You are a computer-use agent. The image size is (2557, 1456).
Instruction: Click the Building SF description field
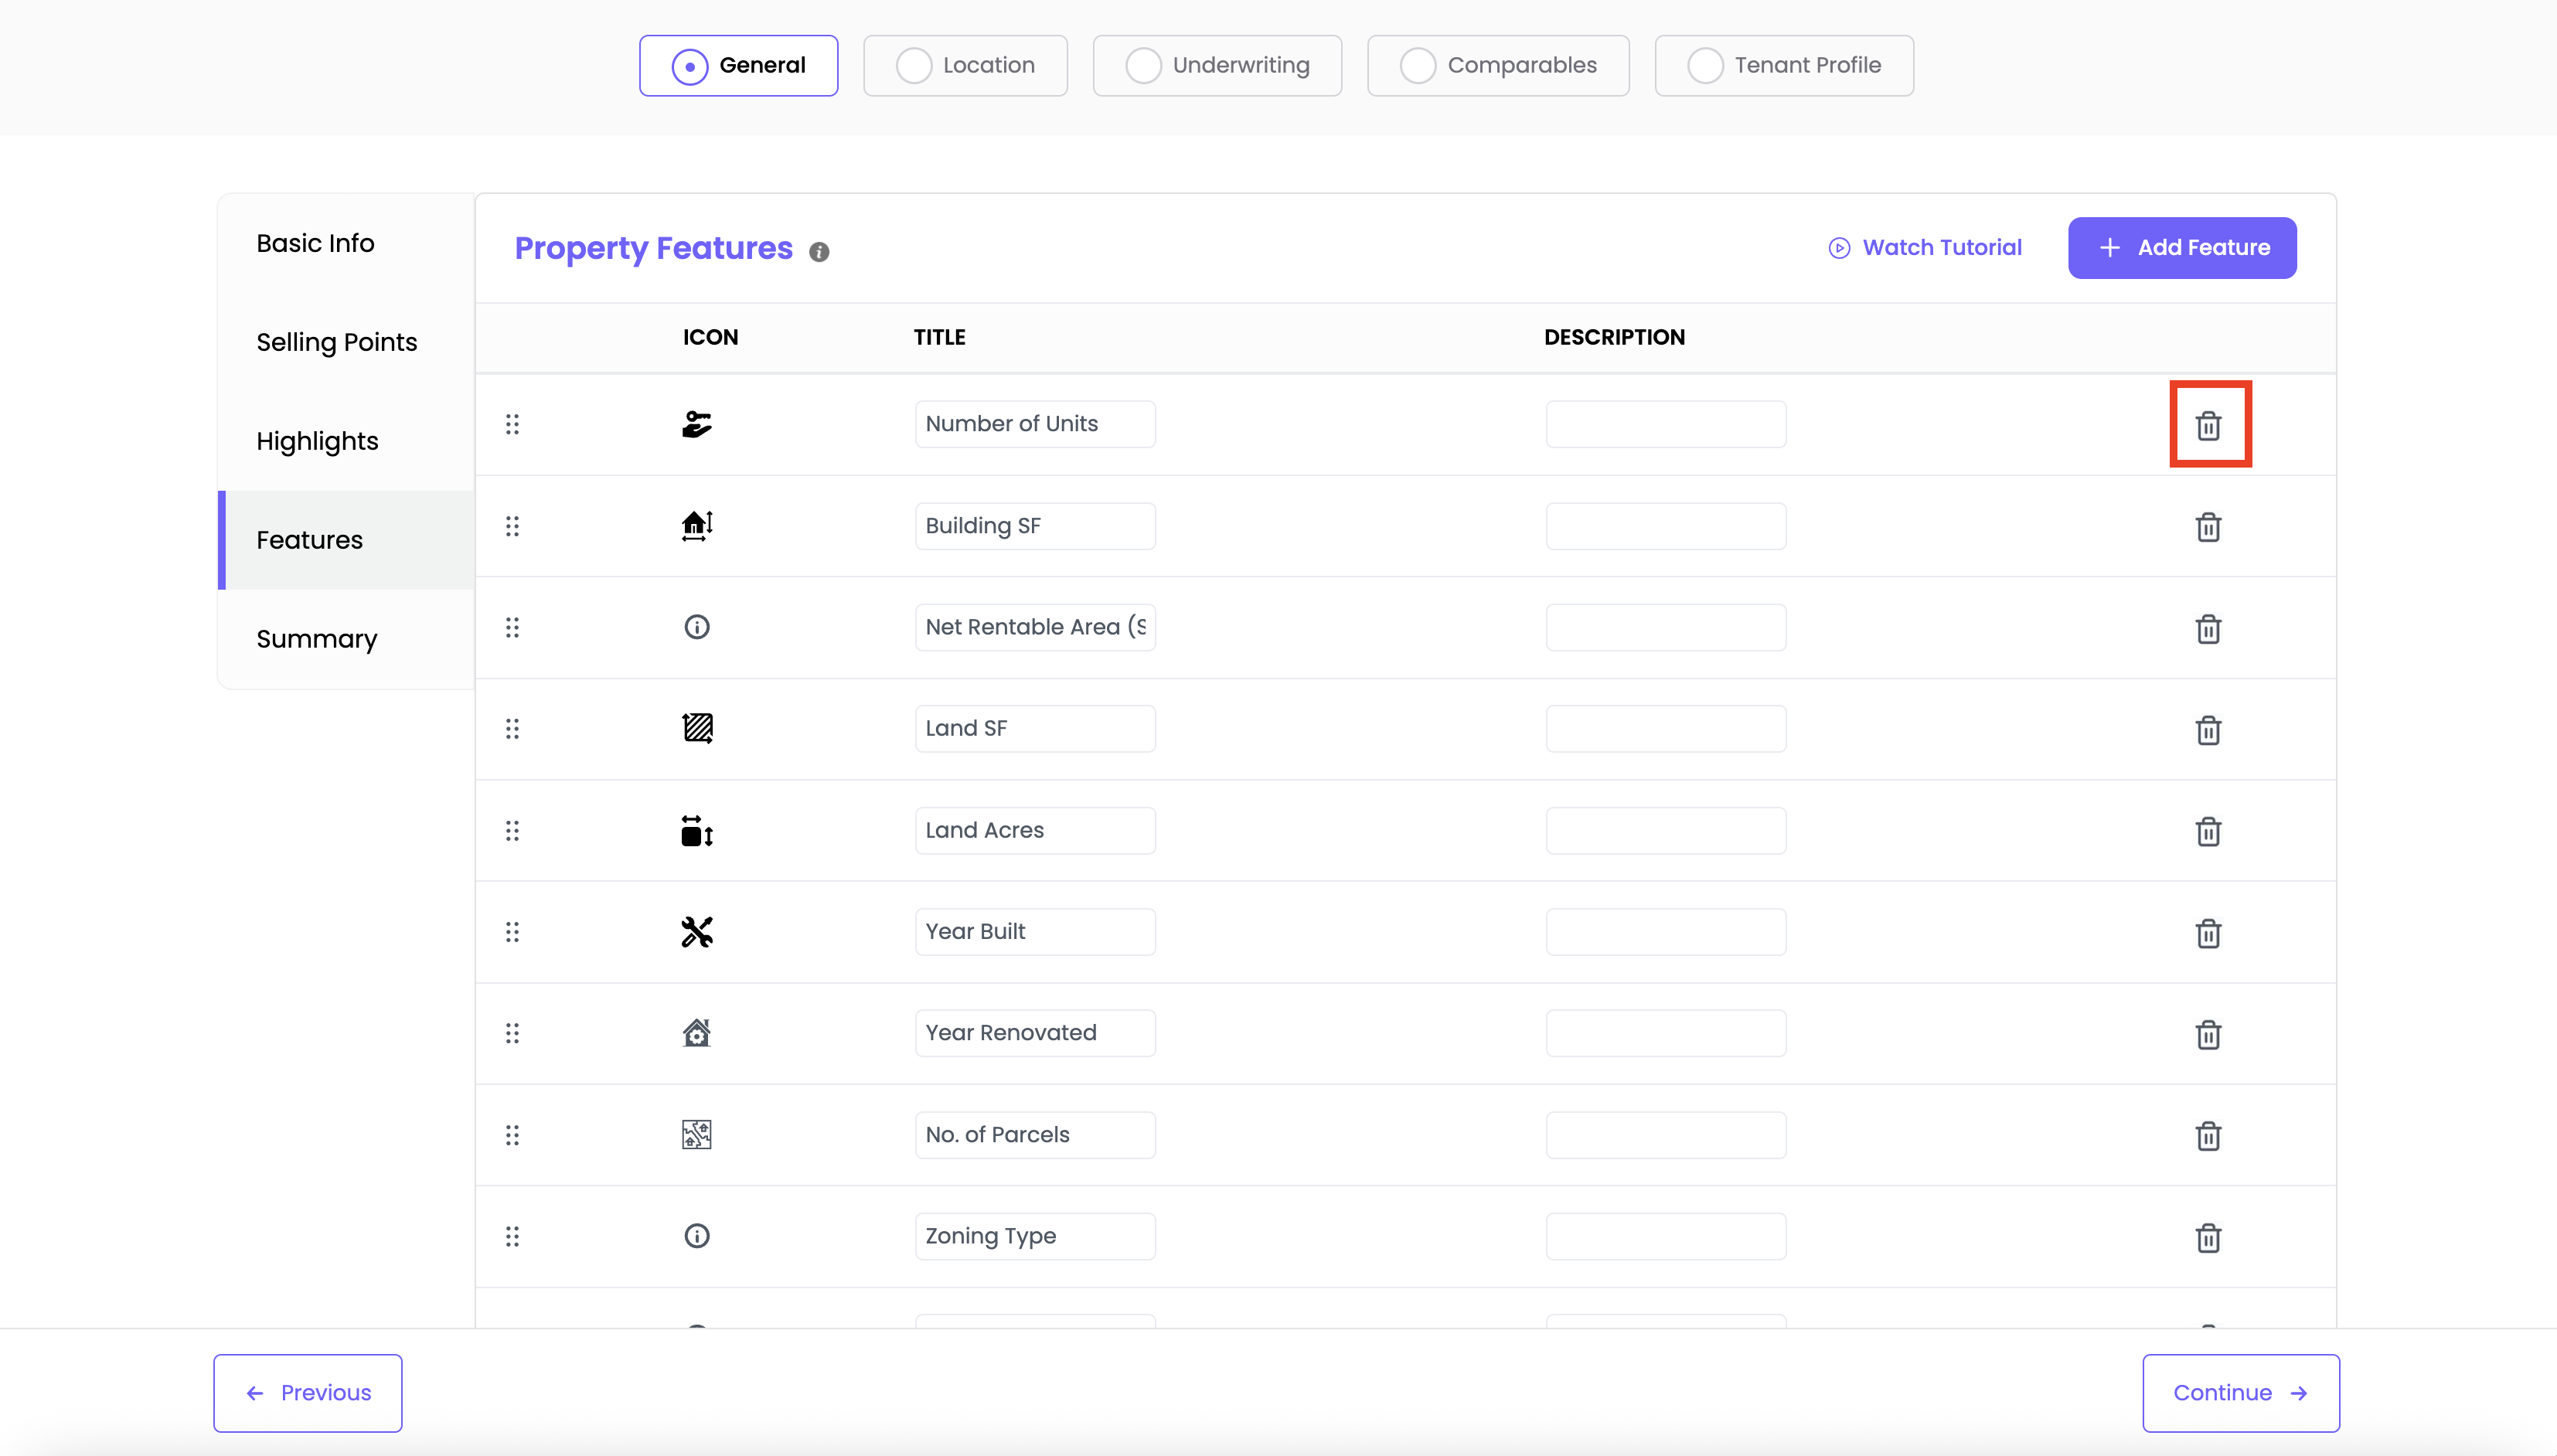pos(1665,526)
